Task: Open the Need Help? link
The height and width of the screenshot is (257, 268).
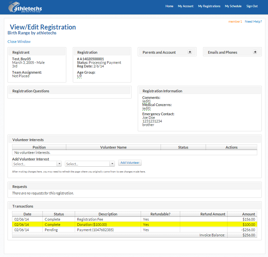Action: click(x=253, y=22)
